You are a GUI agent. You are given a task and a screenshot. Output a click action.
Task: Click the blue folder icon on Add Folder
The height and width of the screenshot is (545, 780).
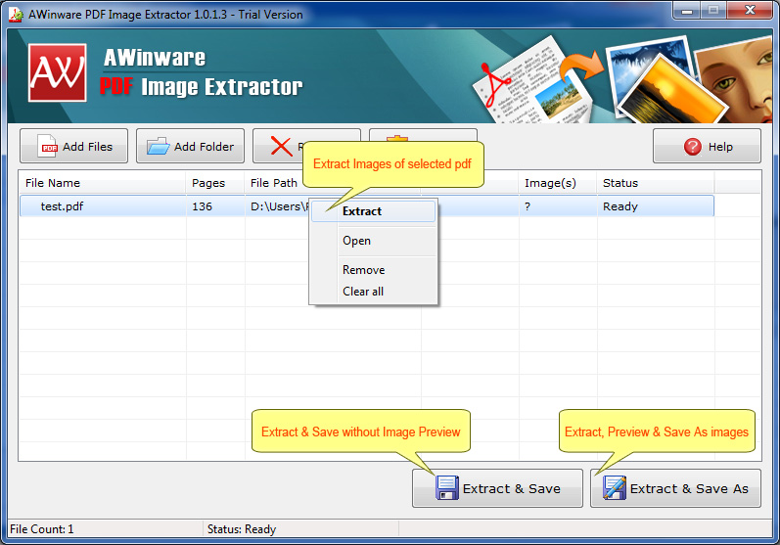159,146
